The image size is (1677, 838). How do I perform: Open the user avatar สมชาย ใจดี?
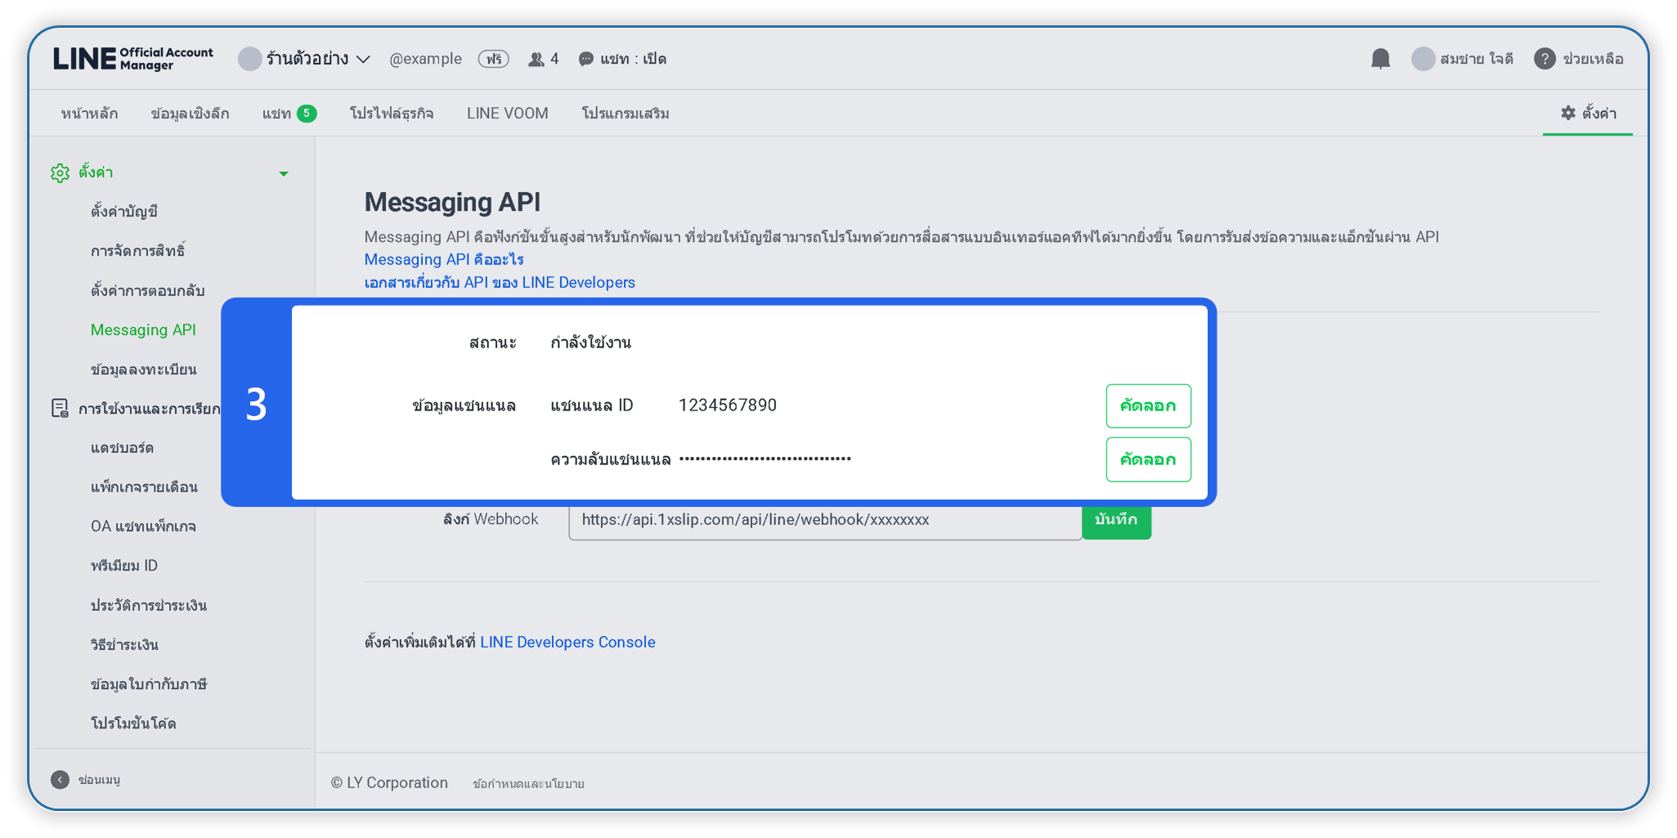coord(1424,59)
